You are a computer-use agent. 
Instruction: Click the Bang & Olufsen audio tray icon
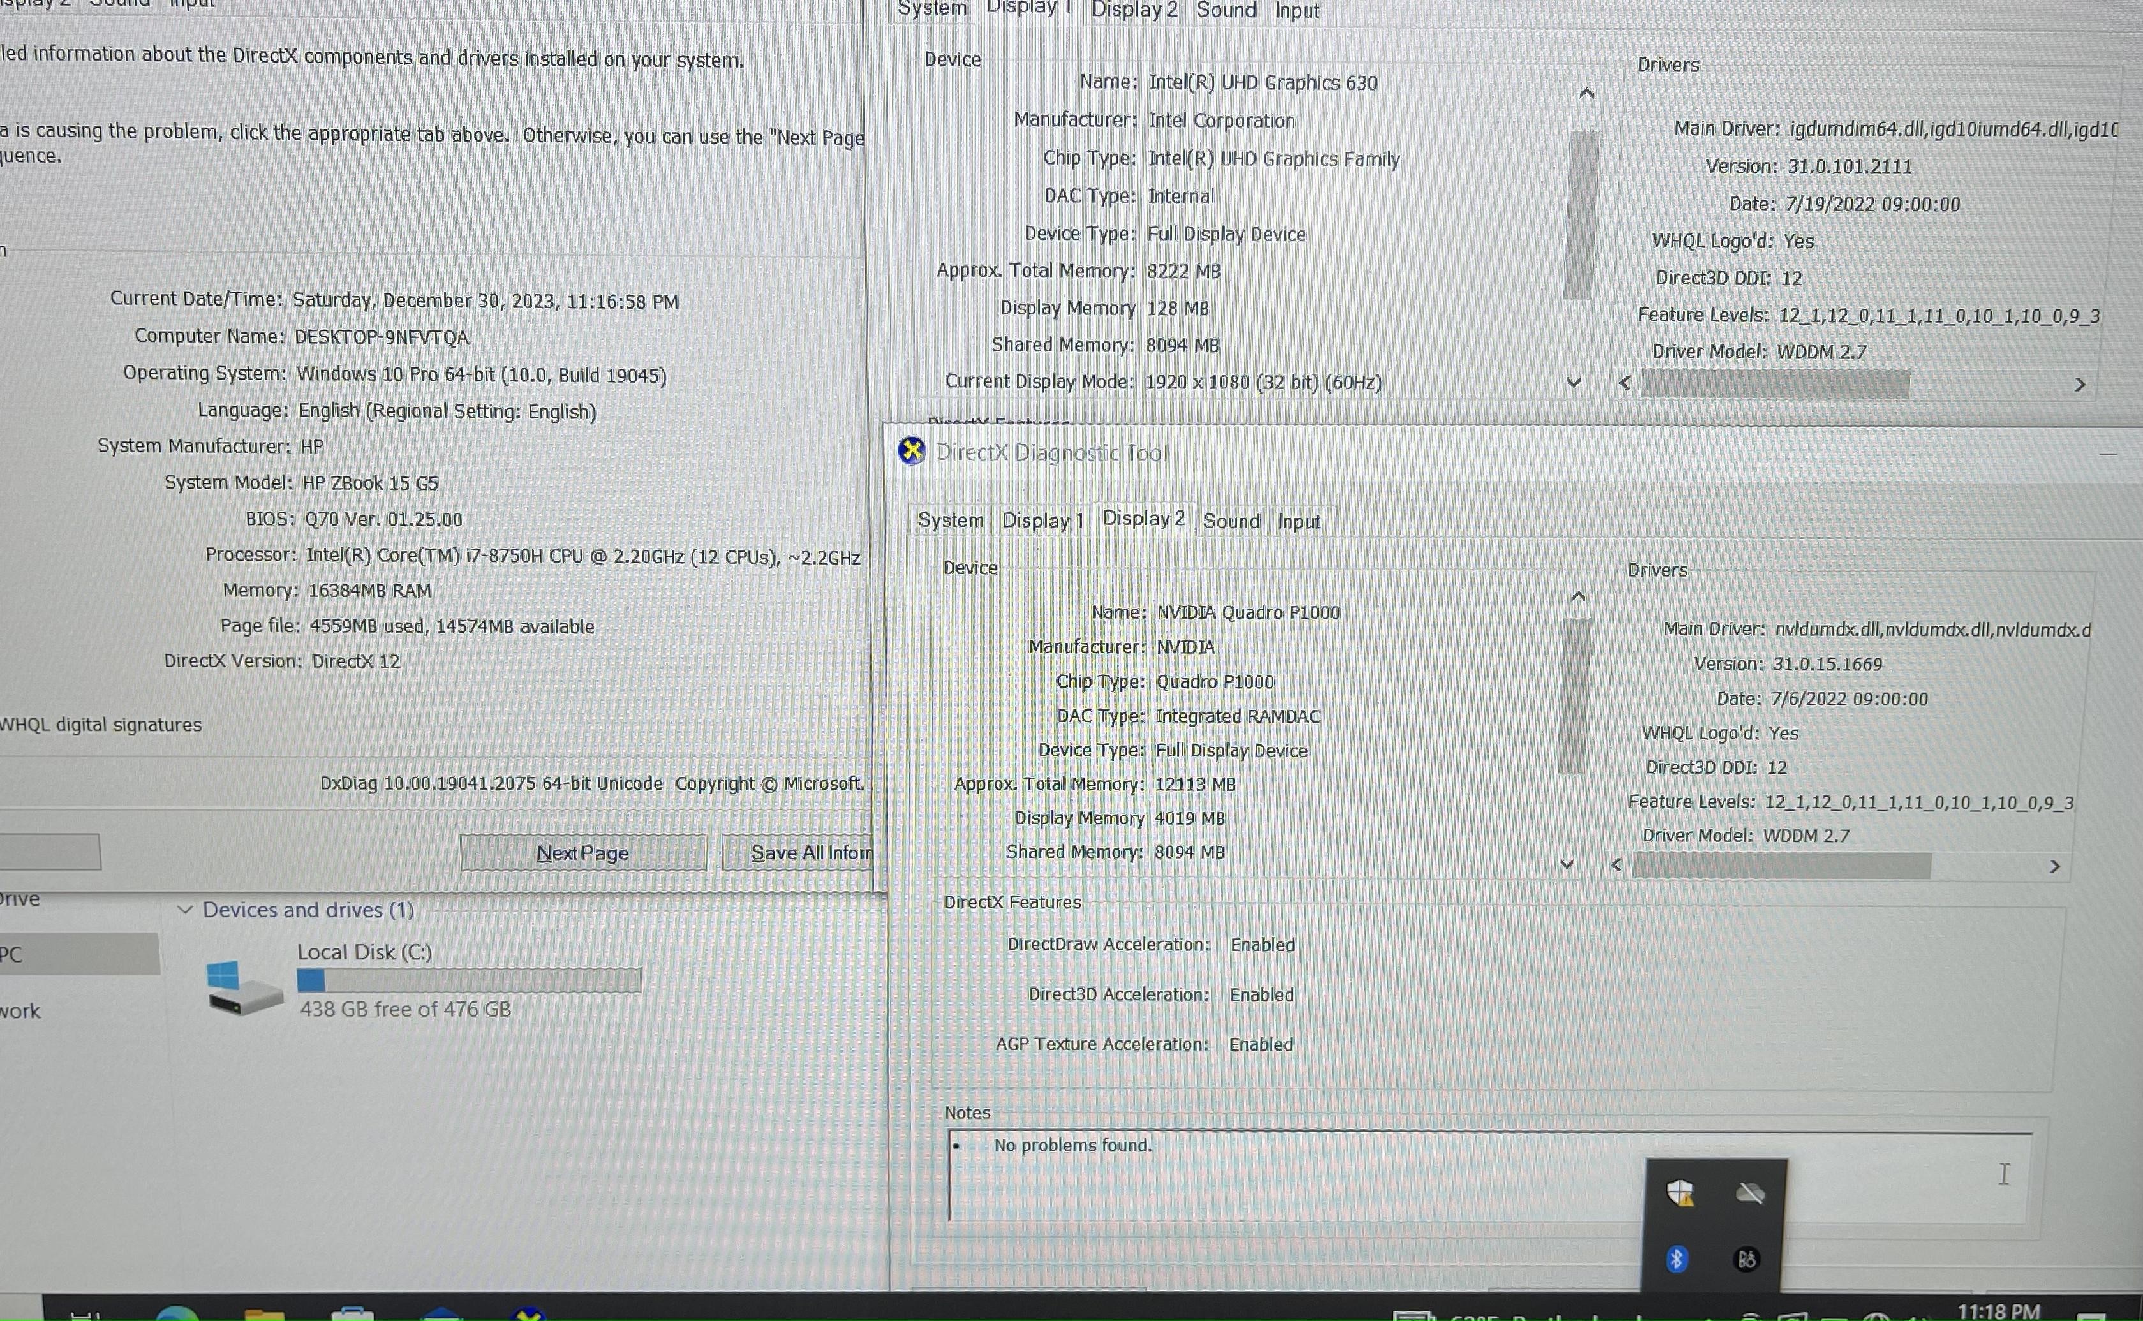(1746, 1259)
